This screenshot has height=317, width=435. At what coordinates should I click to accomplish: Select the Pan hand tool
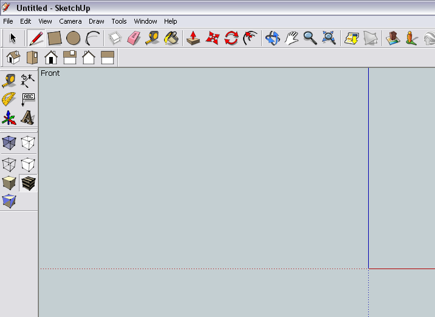(x=291, y=38)
